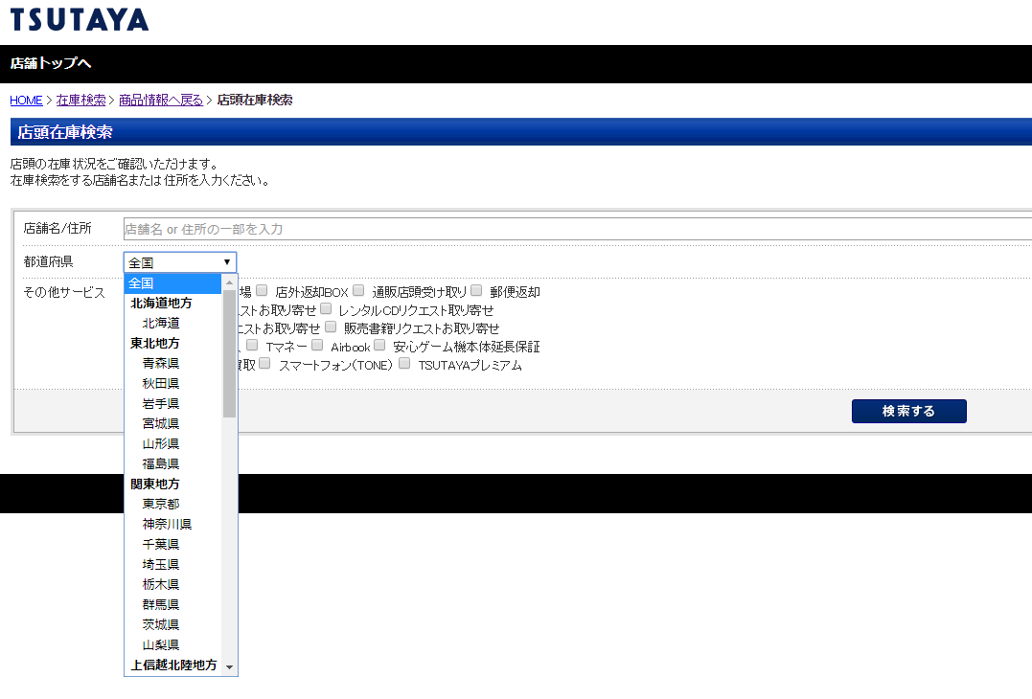1032x699 pixels.
Task: Pick 神奈川県 from the dropdown options
Action: [167, 524]
